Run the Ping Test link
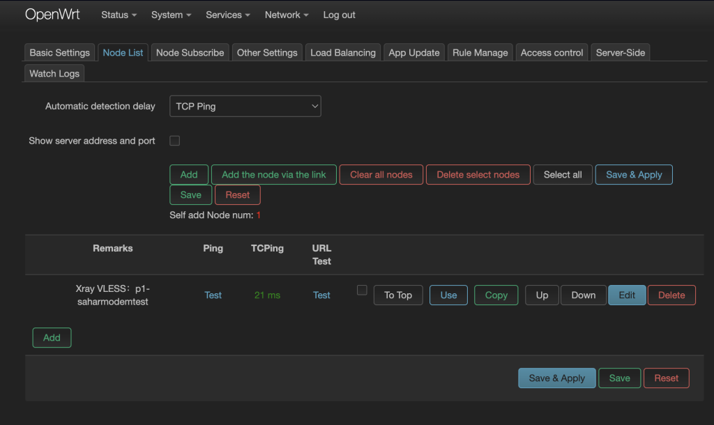The width and height of the screenshot is (714, 425). pos(213,295)
